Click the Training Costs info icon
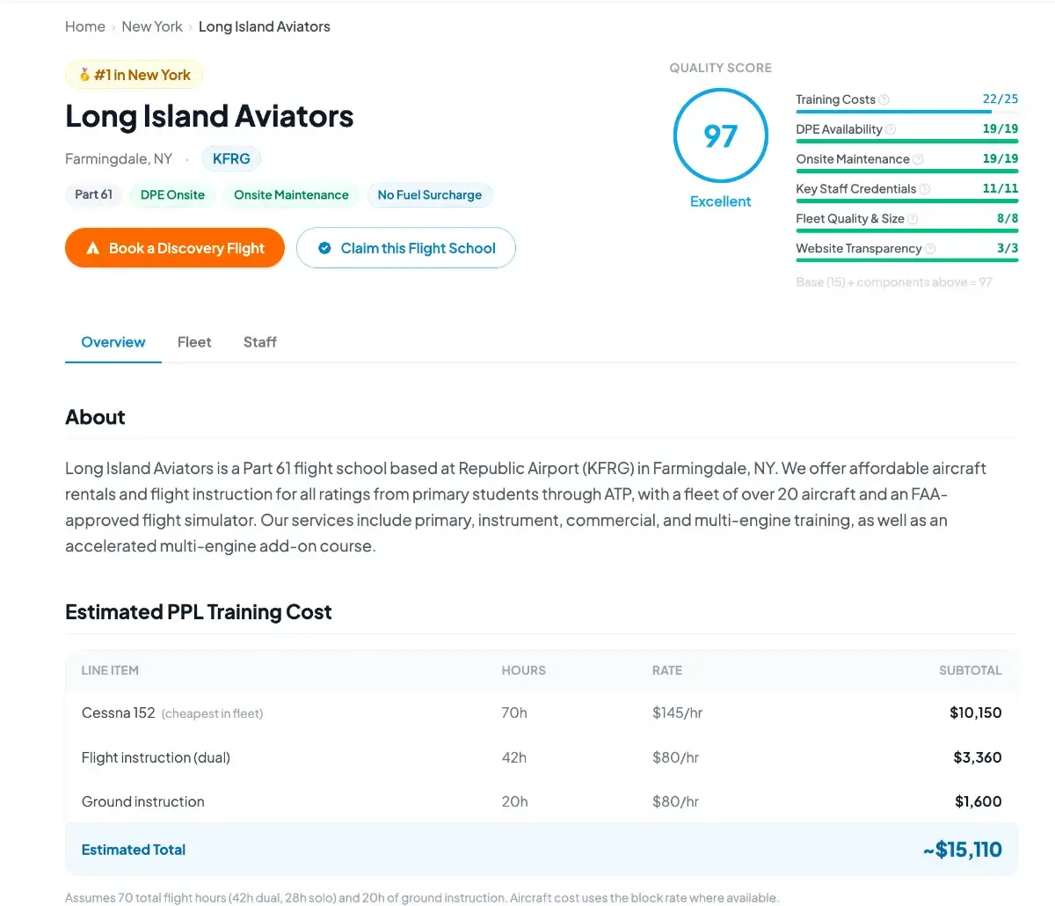1055x906 pixels. 884,100
